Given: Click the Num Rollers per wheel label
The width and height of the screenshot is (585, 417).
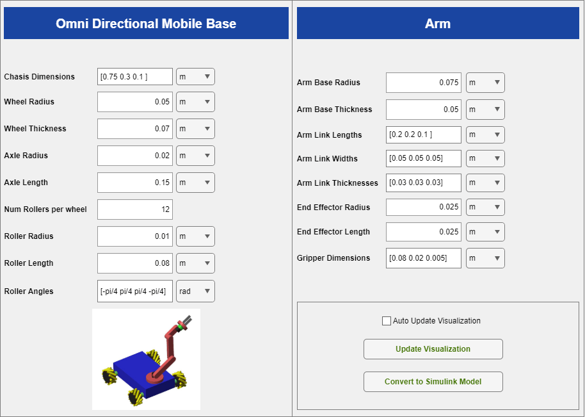Looking at the screenshot, I should [x=45, y=209].
